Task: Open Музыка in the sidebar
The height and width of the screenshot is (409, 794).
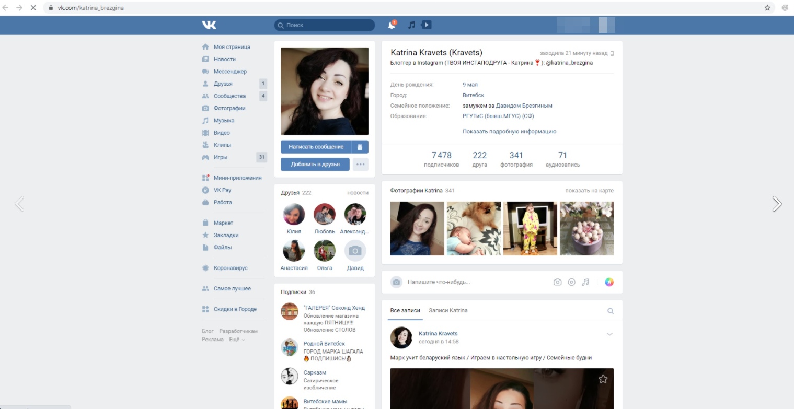Action: 224,121
